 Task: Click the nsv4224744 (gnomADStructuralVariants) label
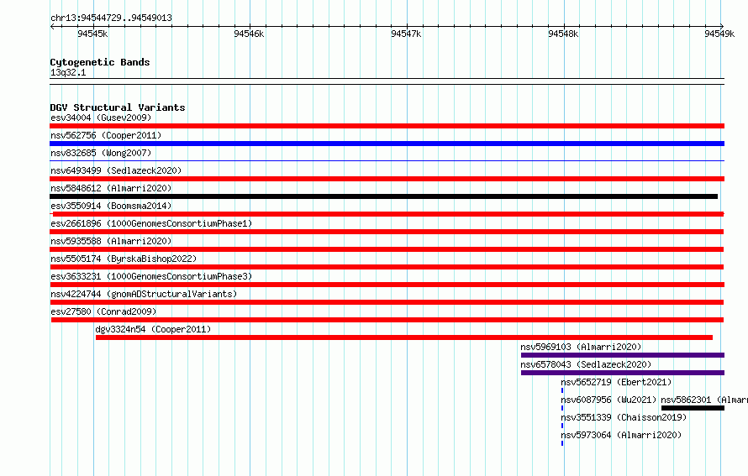tap(144, 294)
